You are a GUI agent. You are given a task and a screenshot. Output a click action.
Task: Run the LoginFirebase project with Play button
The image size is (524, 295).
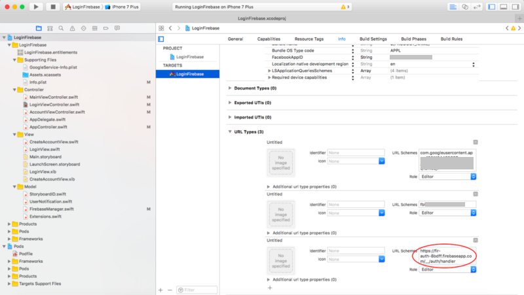pos(36,7)
